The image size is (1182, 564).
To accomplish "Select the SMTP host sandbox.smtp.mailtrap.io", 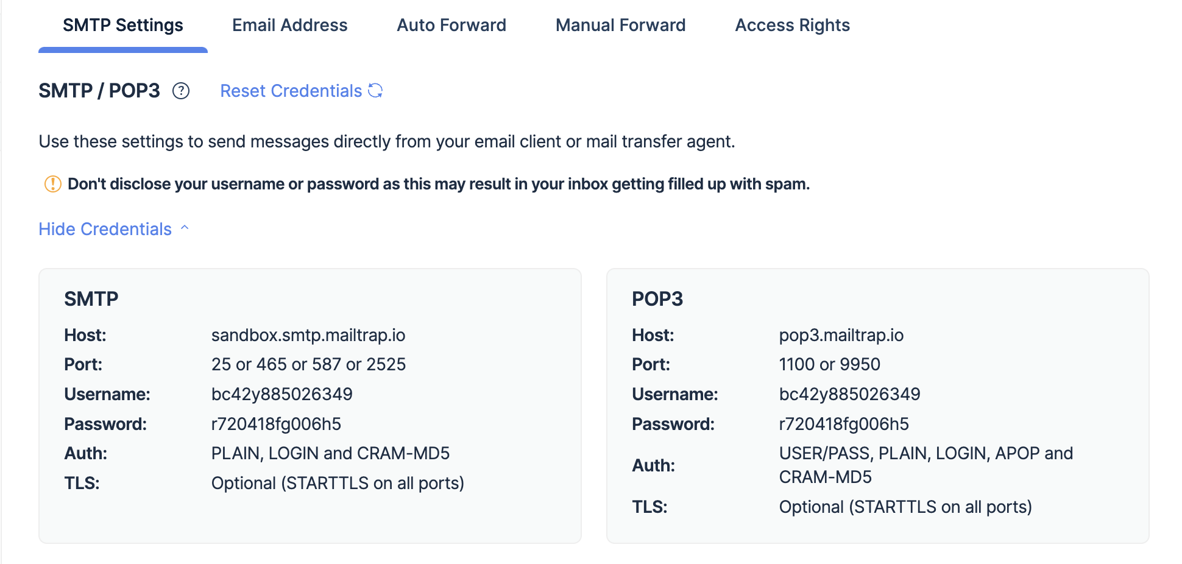I will [308, 334].
